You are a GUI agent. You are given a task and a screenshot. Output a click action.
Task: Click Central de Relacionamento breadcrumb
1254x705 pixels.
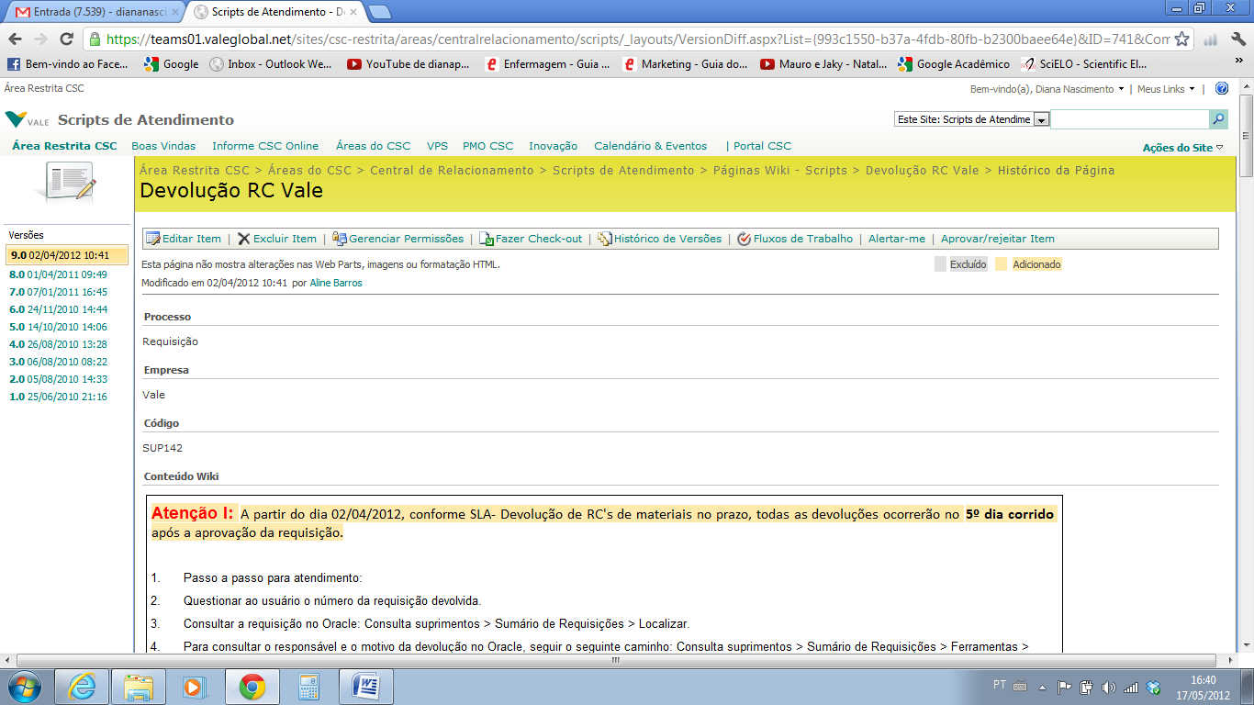tap(452, 170)
